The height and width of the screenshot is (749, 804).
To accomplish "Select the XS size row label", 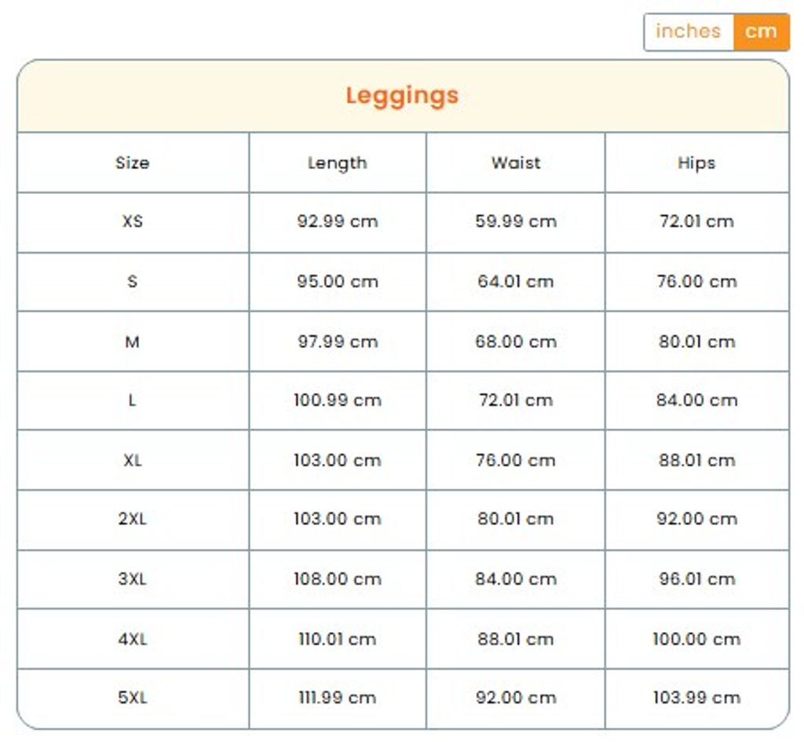I will 133,221.
